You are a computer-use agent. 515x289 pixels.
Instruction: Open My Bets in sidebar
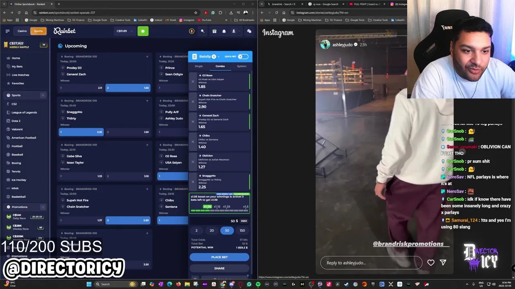(17, 67)
